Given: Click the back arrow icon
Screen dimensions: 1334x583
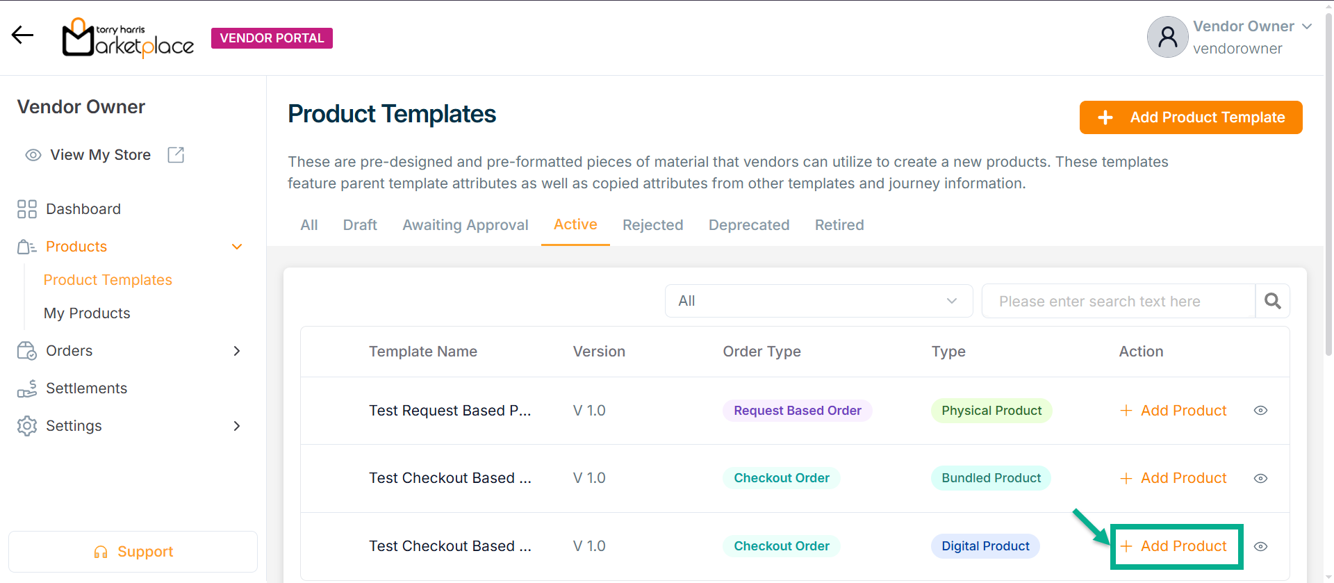Looking at the screenshot, I should coord(22,35).
